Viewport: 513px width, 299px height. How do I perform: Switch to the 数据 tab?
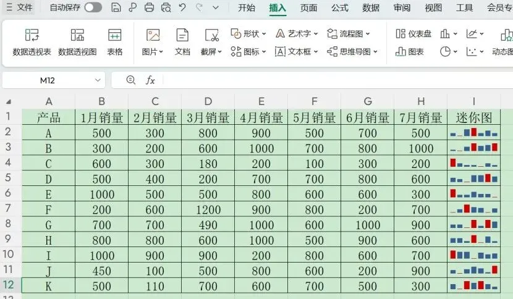(x=371, y=7)
